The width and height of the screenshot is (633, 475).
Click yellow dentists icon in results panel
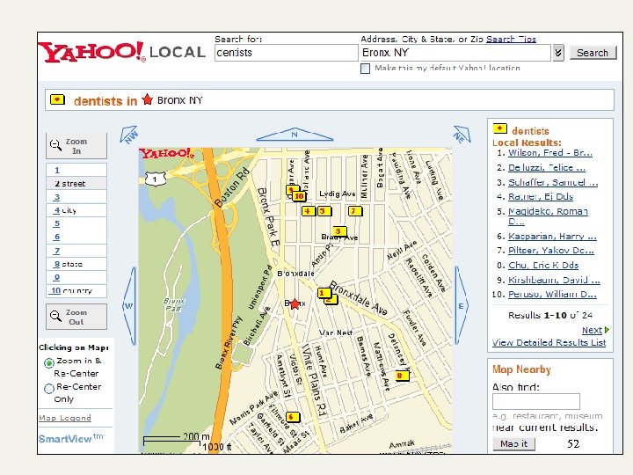(499, 128)
